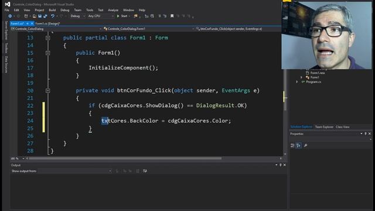This screenshot has width=375, height=211.
Task: Toggle the Bookmark toolbar icon
Action: (x=172, y=16)
